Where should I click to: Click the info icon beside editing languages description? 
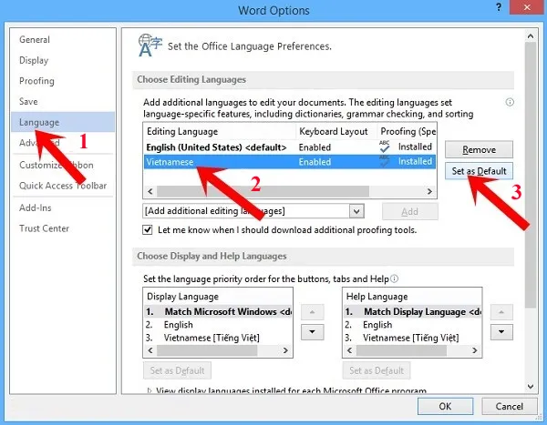pos(510,103)
